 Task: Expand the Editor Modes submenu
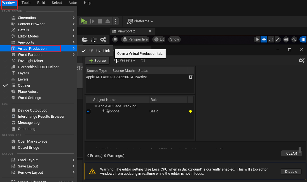[x=39, y=36]
